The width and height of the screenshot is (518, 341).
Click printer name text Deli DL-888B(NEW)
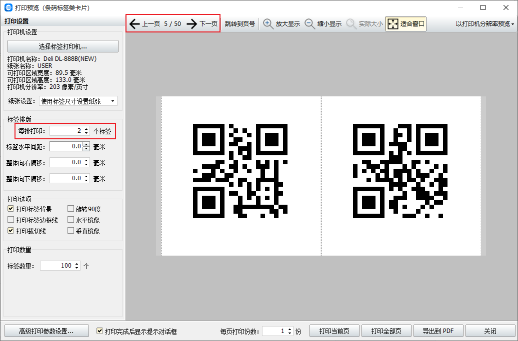[70, 59]
